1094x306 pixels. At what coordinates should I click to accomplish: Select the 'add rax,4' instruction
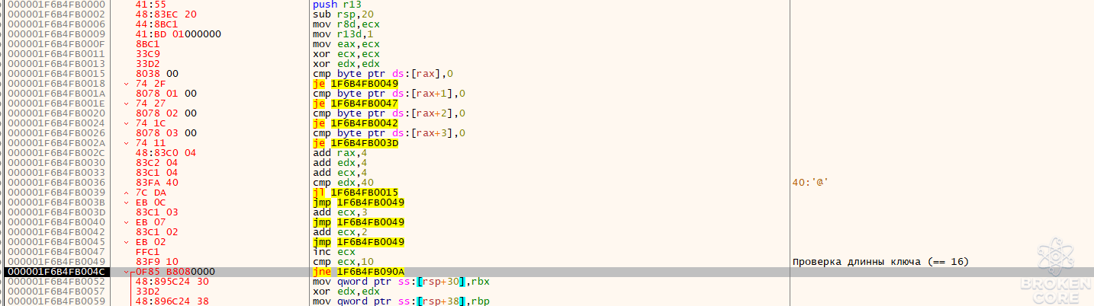coord(339,153)
